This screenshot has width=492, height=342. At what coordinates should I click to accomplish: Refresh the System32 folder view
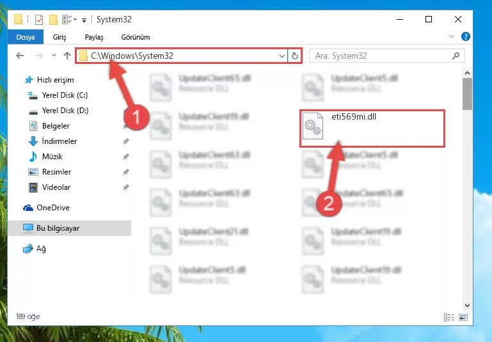[x=295, y=56]
